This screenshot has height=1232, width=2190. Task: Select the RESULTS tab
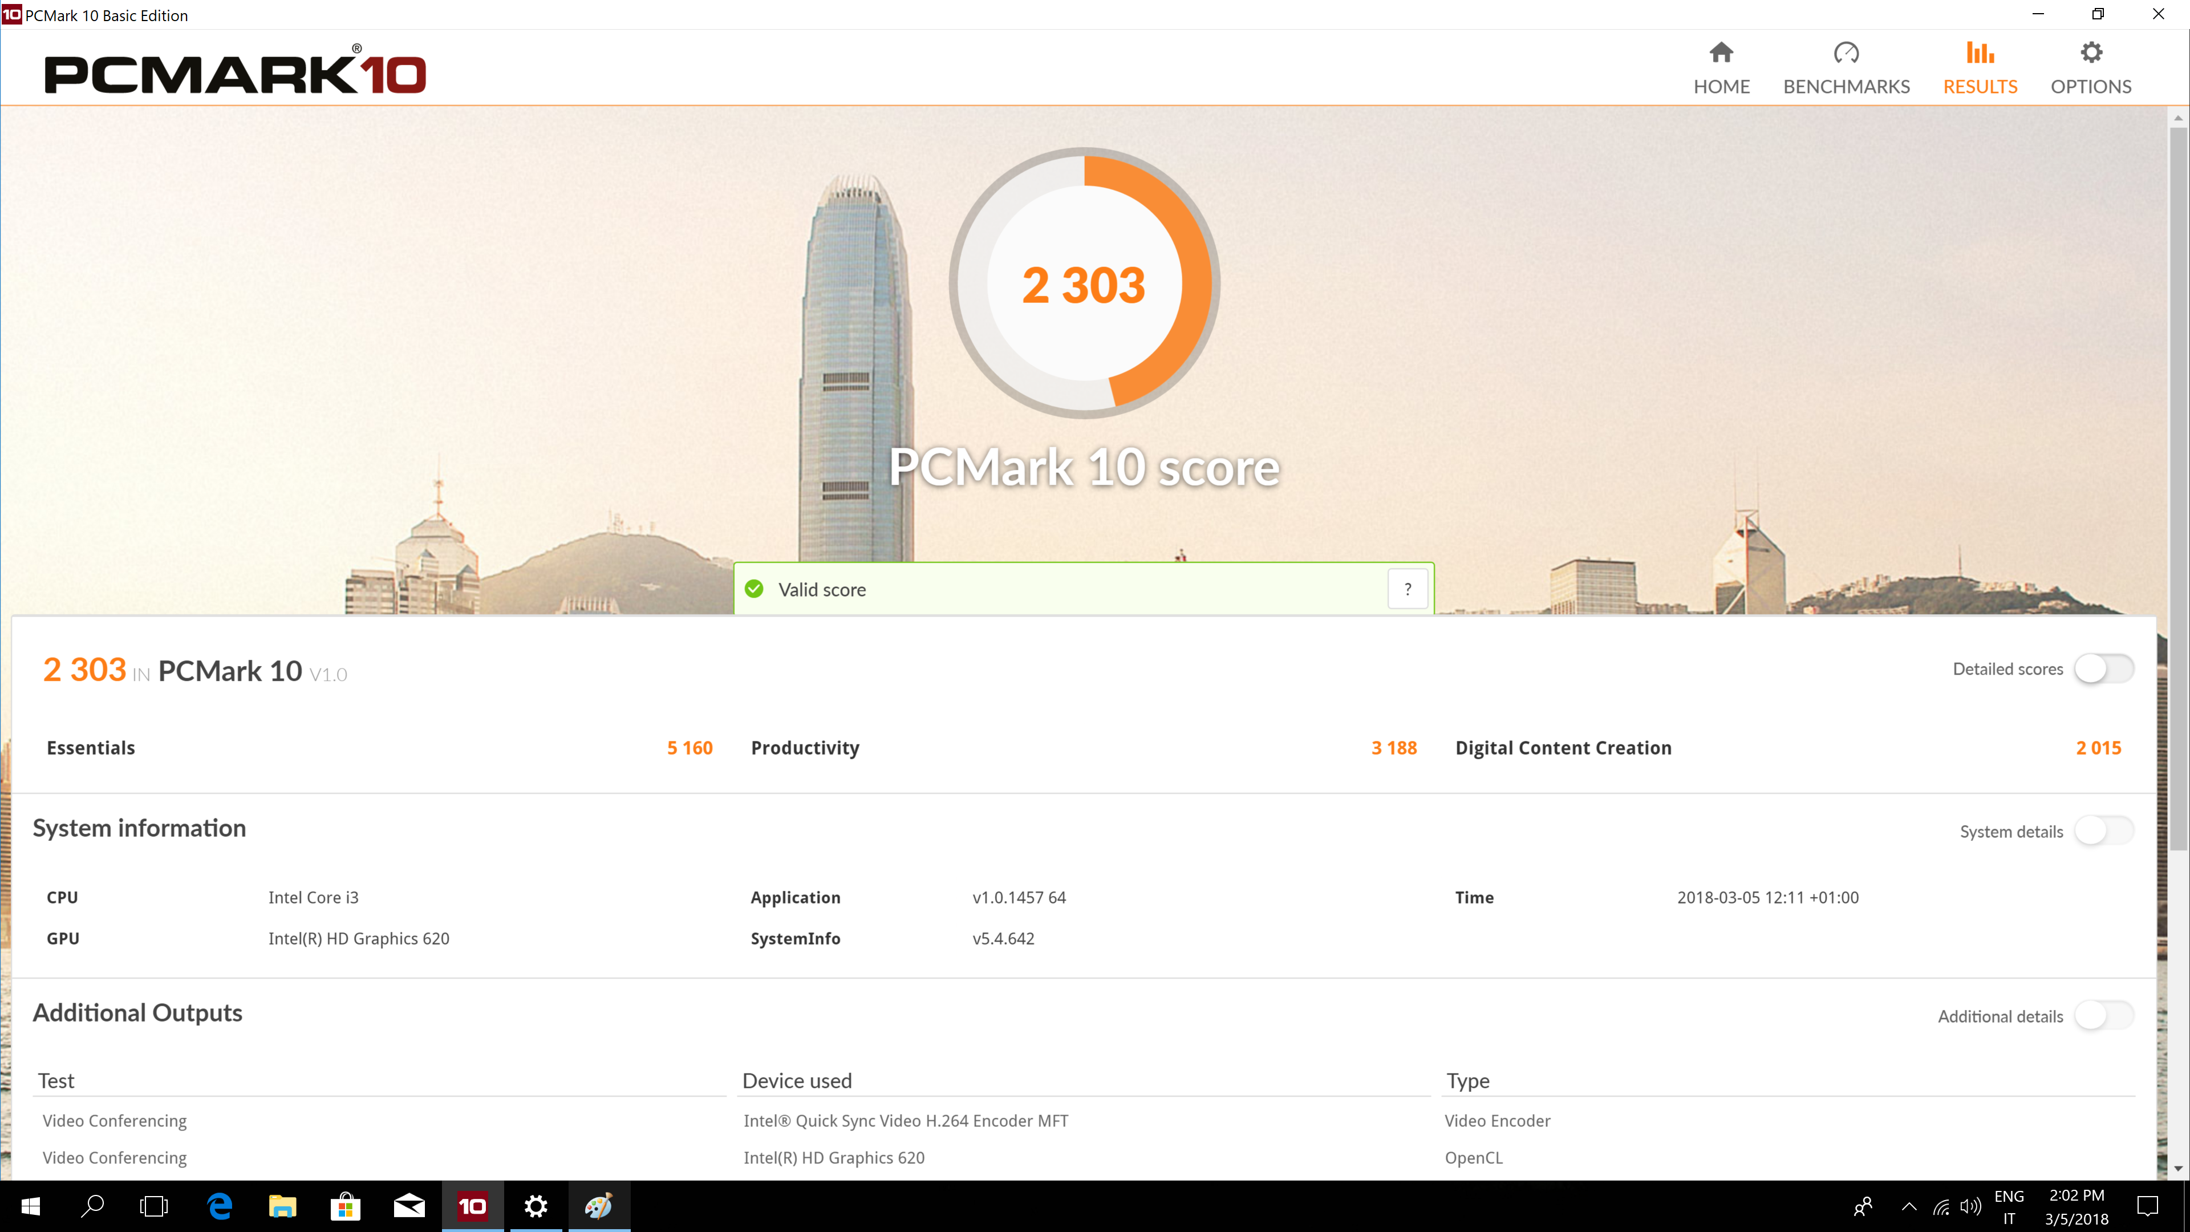pyautogui.click(x=1979, y=68)
